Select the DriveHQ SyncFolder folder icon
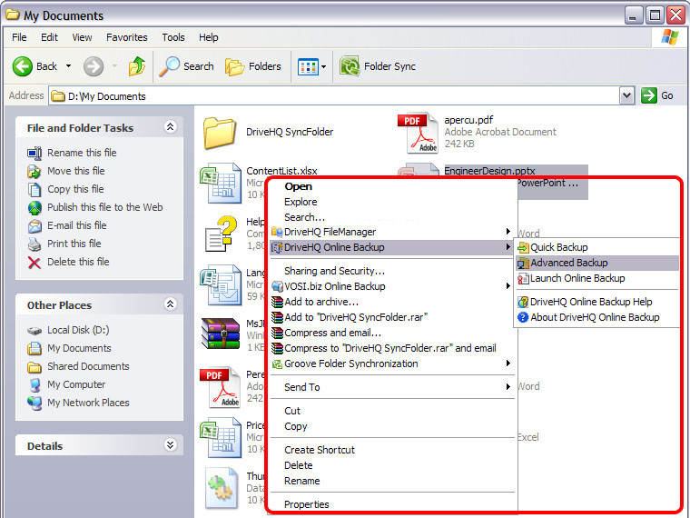The height and width of the screenshot is (518, 690). (219, 132)
